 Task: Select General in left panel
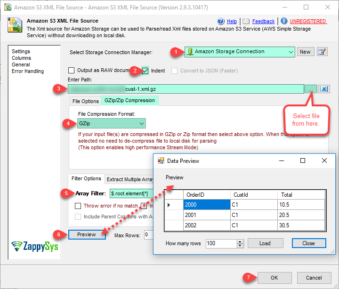21,64
